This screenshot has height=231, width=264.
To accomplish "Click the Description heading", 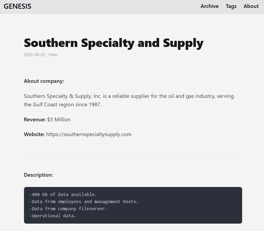I will 38,175.
